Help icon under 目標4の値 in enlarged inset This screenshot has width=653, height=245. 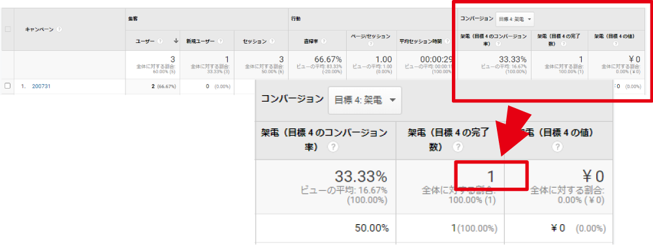pyautogui.click(x=558, y=147)
